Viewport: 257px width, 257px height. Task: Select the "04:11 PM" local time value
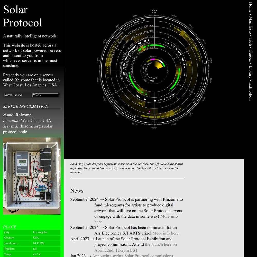[46, 243]
